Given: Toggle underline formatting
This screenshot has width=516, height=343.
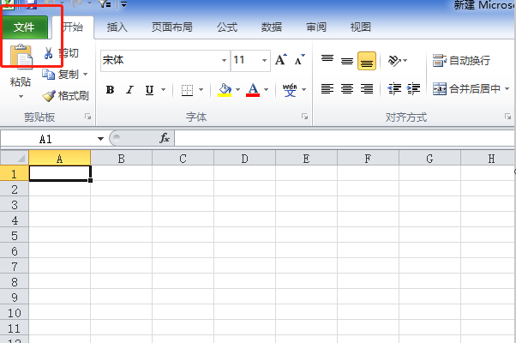Looking at the screenshot, I should 149,89.
